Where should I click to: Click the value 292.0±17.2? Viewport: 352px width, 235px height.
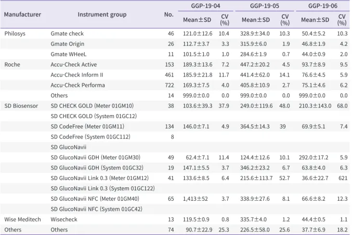coord(313,157)
